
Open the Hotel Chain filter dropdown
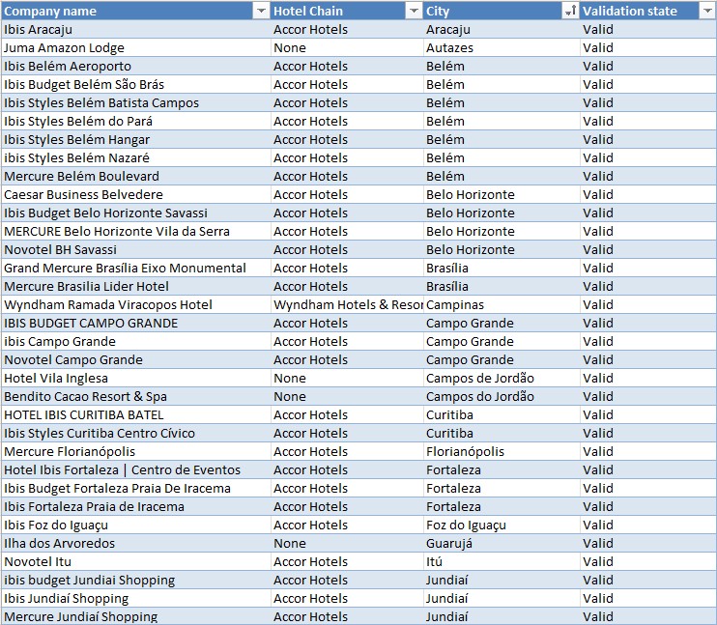point(414,11)
